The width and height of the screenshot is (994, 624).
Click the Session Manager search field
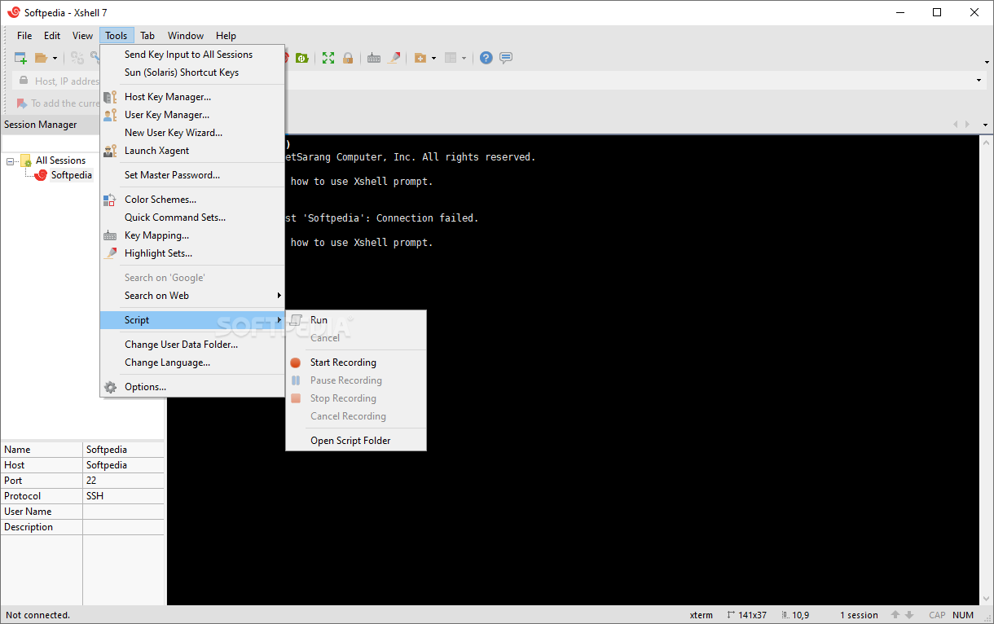pos(51,143)
